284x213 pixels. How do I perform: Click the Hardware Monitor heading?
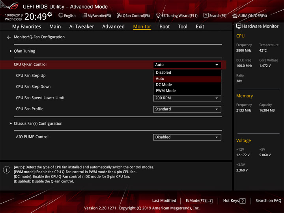(x=260, y=26)
